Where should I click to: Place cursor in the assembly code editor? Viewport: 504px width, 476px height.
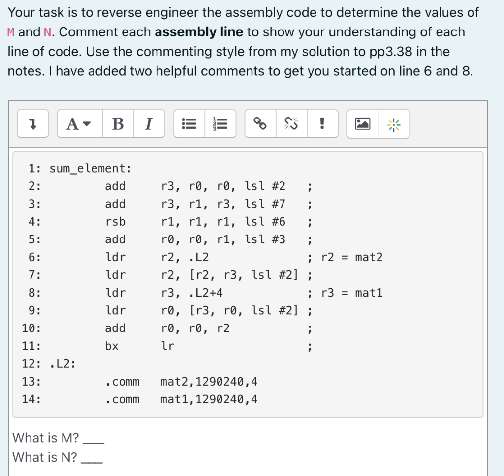coord(246,280)
